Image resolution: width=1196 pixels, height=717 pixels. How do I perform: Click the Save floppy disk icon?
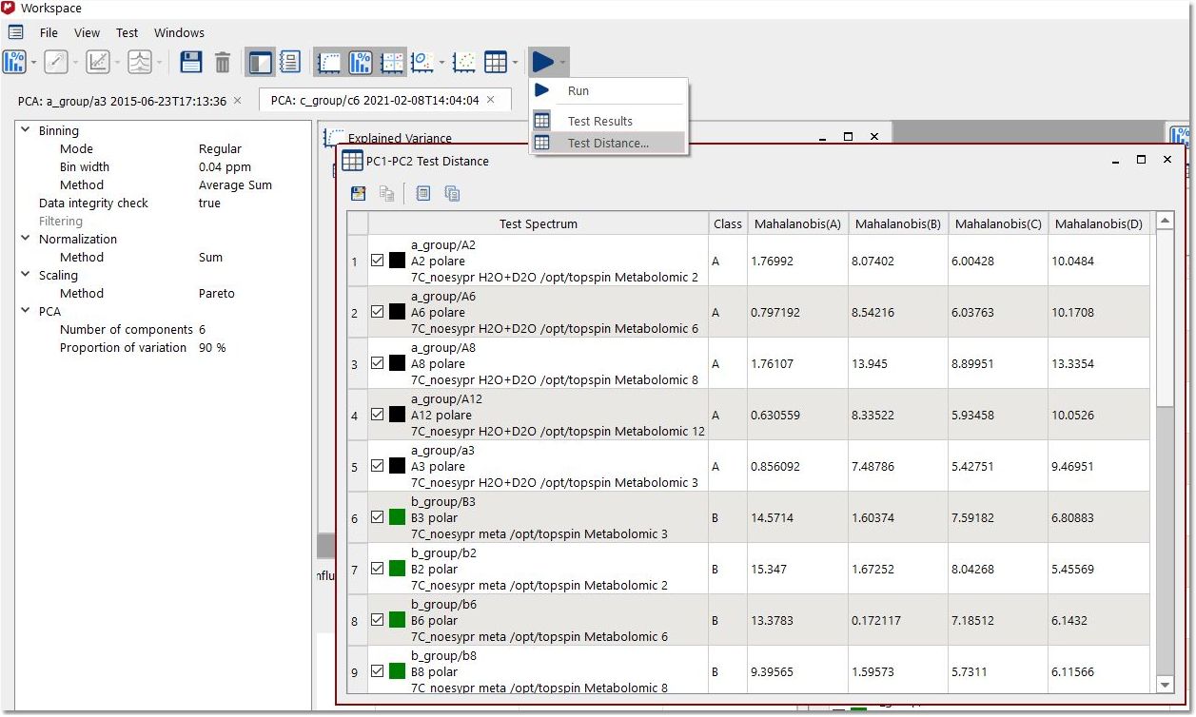point(191,63)
